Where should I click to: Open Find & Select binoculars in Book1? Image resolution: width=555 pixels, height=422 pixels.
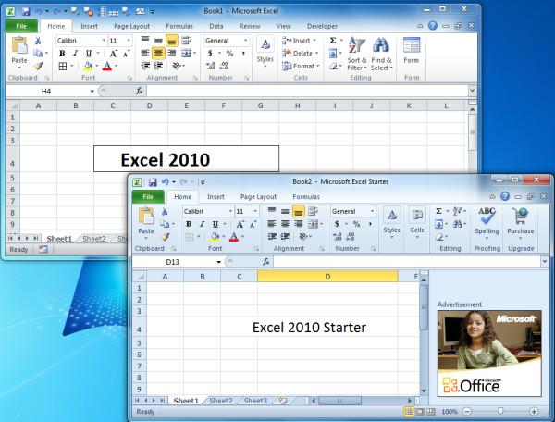pos(381,54)
